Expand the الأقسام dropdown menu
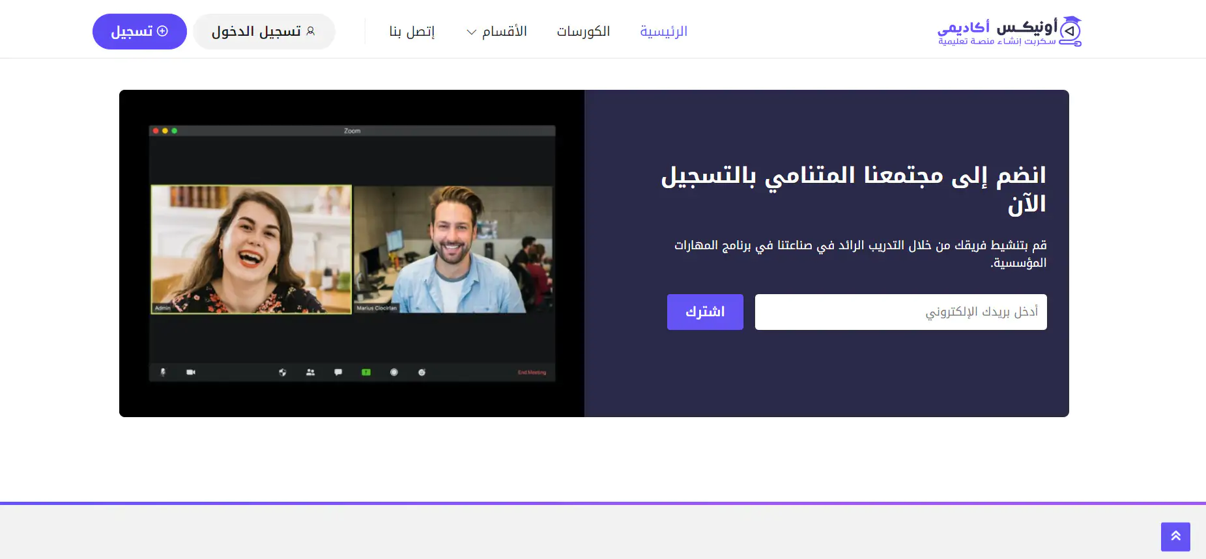 (496, 31)
